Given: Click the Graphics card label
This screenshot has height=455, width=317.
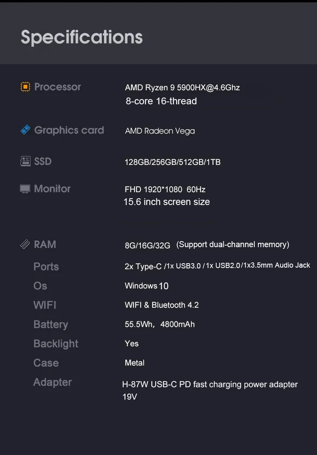Looking at the screenshot, I should pyautogui.click(x=69, y=130).
